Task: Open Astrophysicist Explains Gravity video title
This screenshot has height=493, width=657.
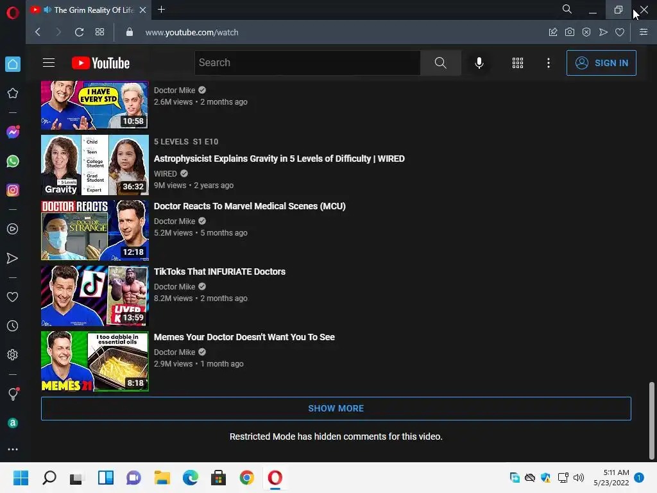Action: tap(279, 159)
